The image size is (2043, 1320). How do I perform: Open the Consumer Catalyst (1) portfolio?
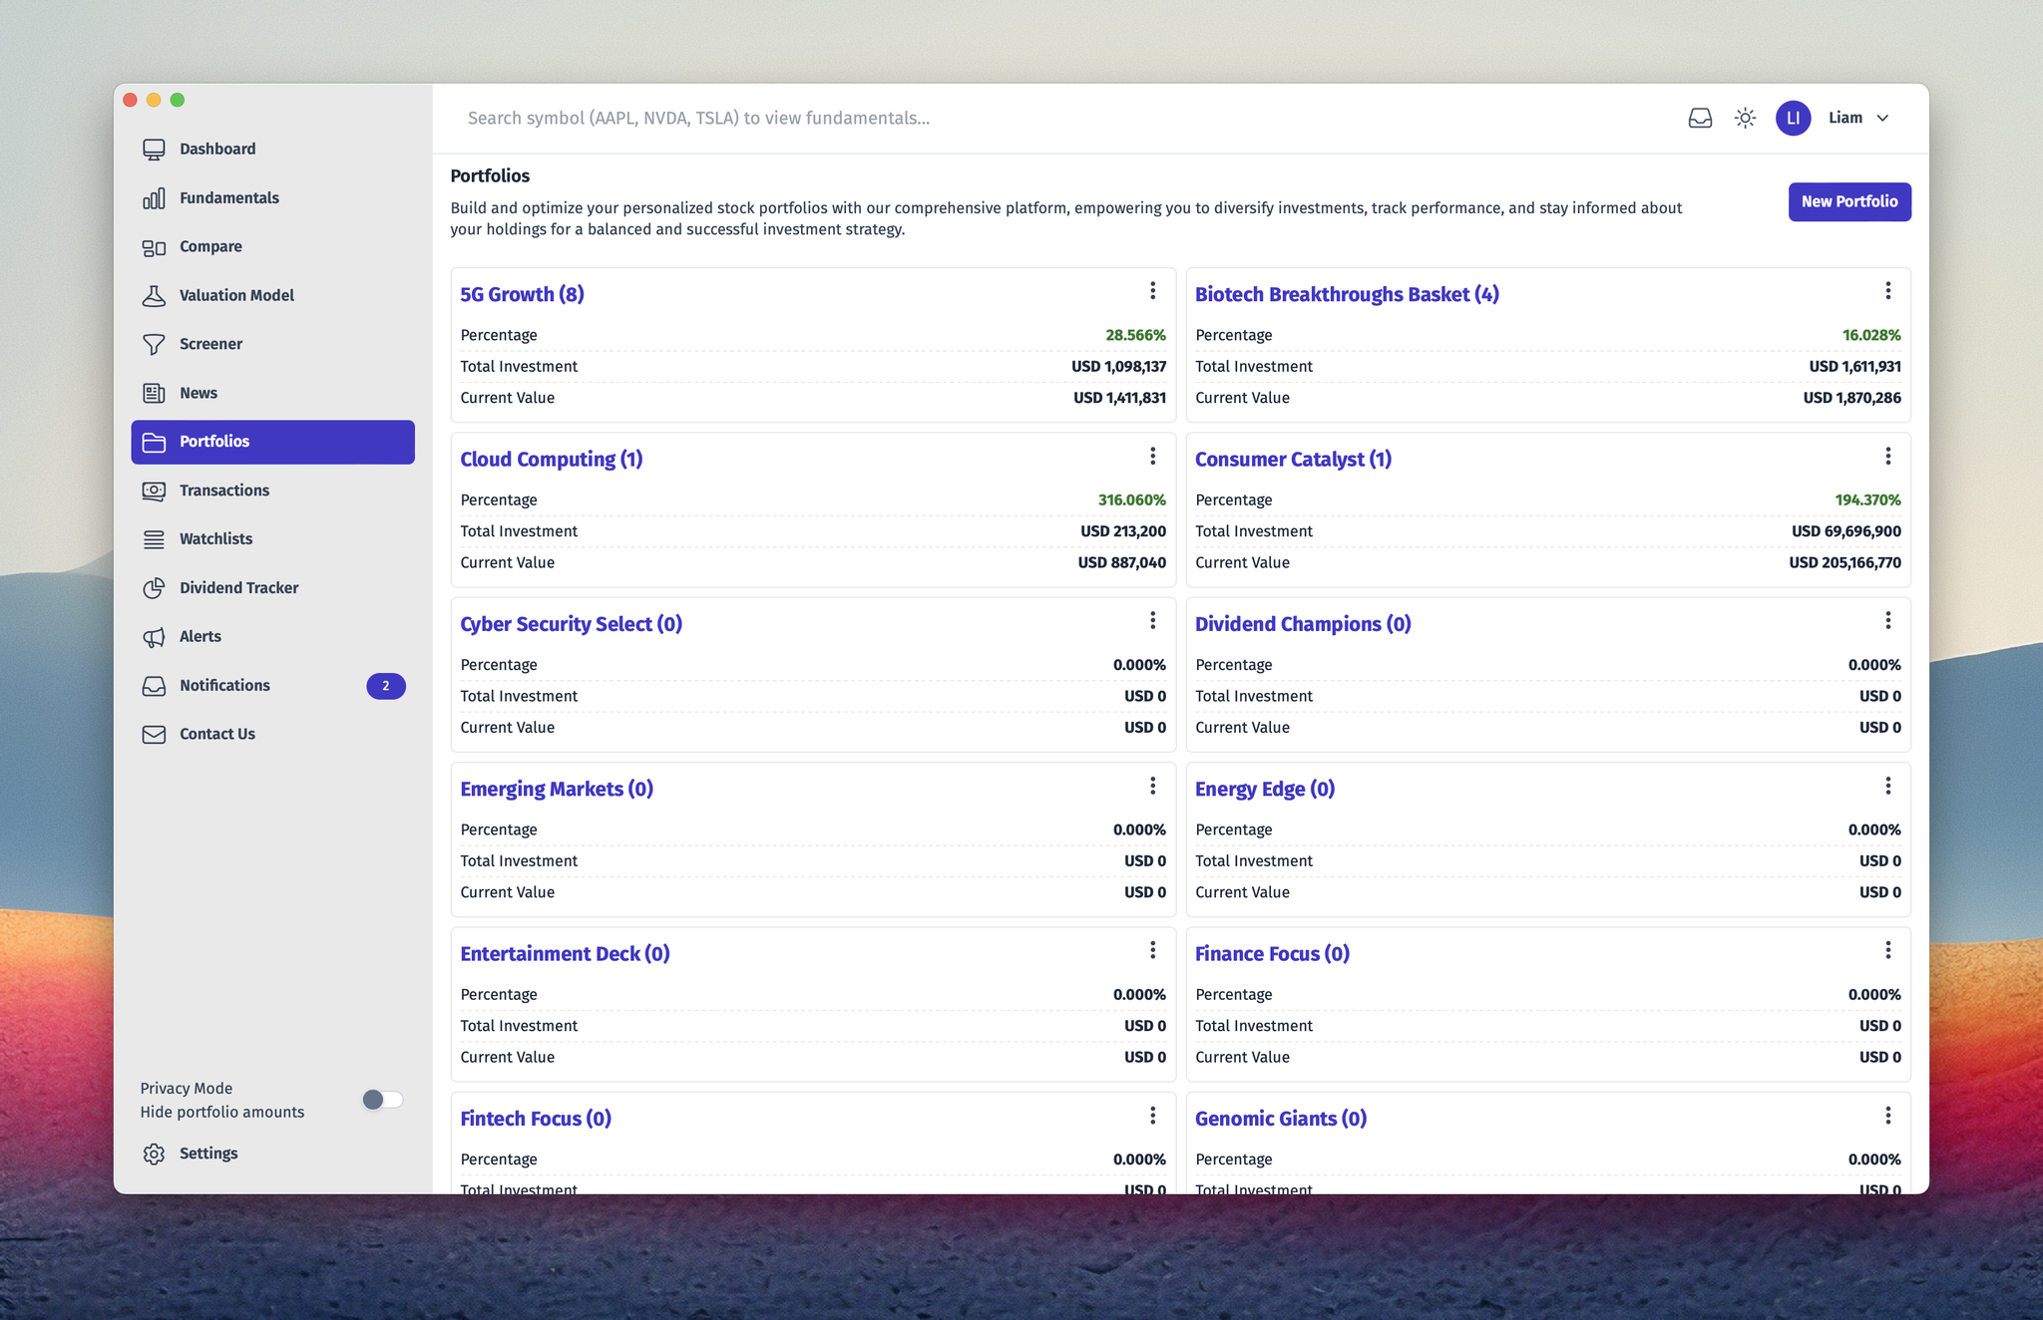(1293, 460)
